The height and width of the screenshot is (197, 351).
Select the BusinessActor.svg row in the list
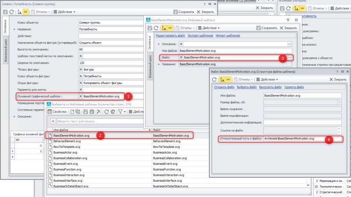[67, 153]
